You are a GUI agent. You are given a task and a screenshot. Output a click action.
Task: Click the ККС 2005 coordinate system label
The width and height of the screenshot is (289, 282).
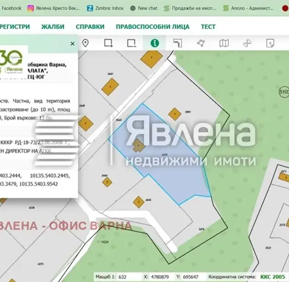pyautogui.click(x=273, y=277)
